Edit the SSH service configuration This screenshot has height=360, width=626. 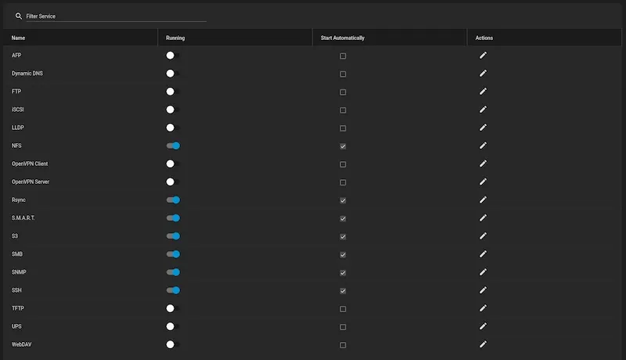pyautogui.click(x=483, y=290)
